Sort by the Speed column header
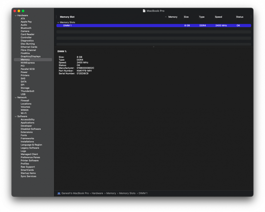The width and height of the screenshot is (265, 212). click(x=218, y=17)
